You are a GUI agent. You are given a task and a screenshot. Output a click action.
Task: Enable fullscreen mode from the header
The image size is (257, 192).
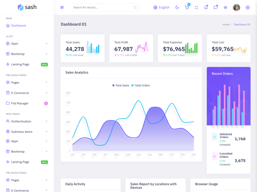pyautogui.click(x=196, y=7)
